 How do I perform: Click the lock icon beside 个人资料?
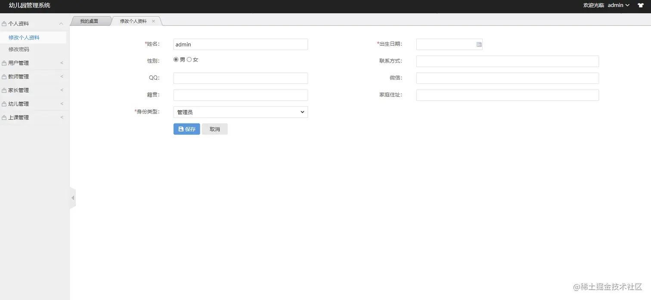pyautogui.click(x=4, y=24)
